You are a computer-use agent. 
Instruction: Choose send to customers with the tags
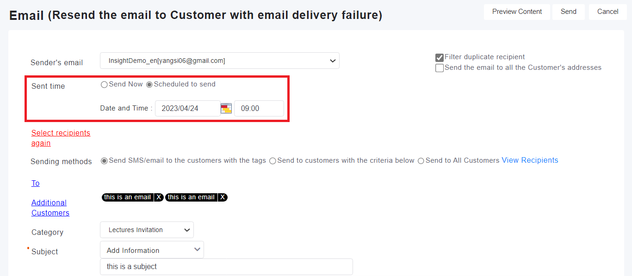click(104, 161)
